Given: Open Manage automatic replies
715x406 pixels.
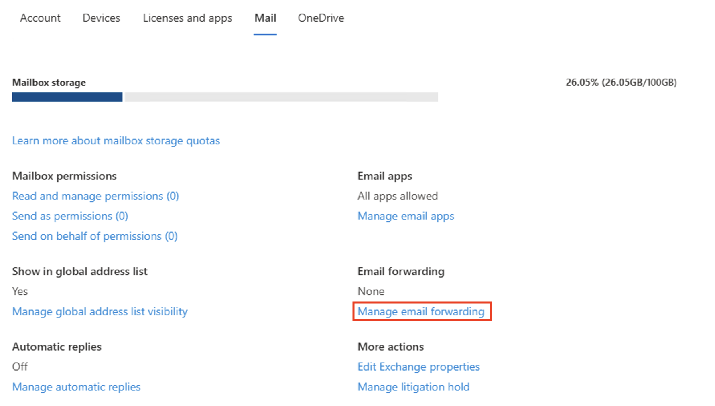Looking at the screenshot, I should [x=76, y=387].
